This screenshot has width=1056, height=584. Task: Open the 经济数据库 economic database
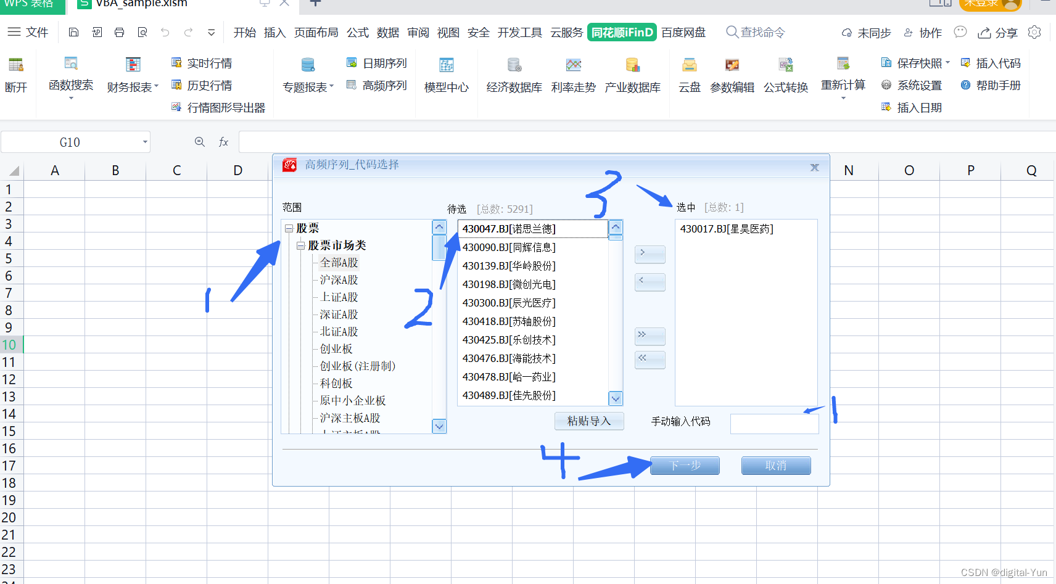click(x=514, y=75)
